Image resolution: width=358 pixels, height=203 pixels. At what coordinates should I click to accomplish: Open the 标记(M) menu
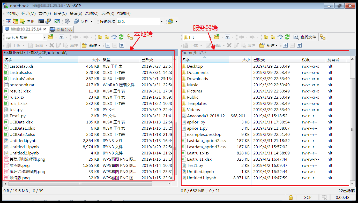tap(28, 13)
